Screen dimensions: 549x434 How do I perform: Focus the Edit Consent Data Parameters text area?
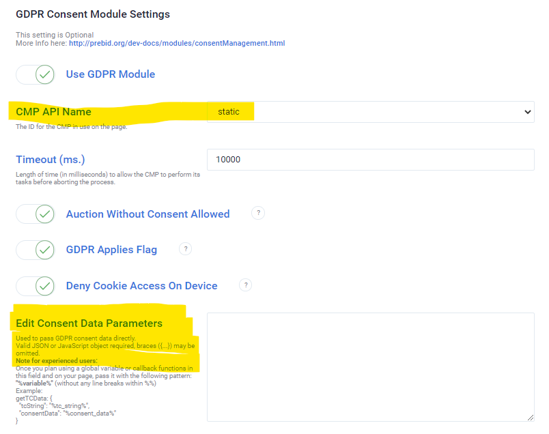370,366
